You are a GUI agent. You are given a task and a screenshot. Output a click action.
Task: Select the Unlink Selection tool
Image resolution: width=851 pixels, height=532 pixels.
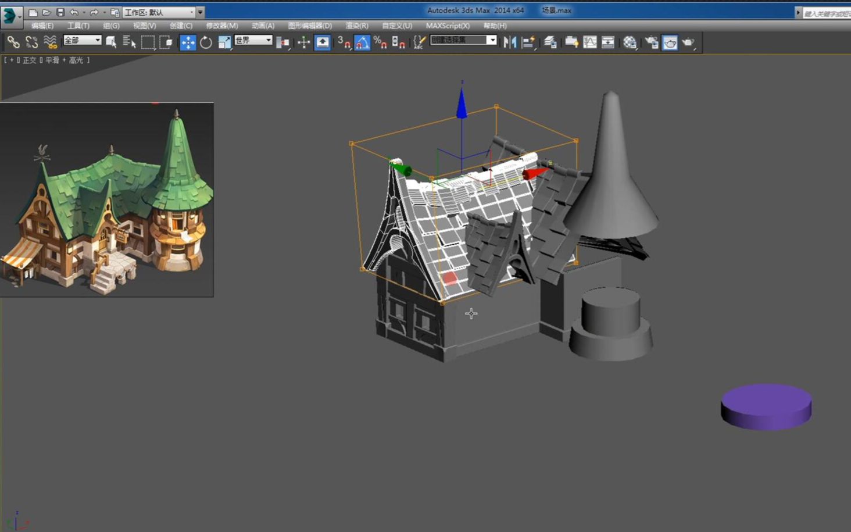coord(31,42)
